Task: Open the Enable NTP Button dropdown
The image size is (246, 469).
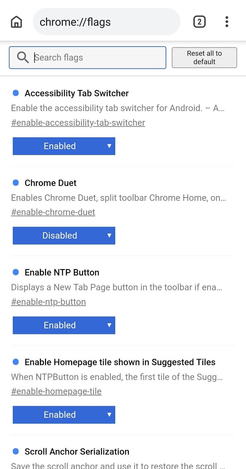Action: [64, 325]
